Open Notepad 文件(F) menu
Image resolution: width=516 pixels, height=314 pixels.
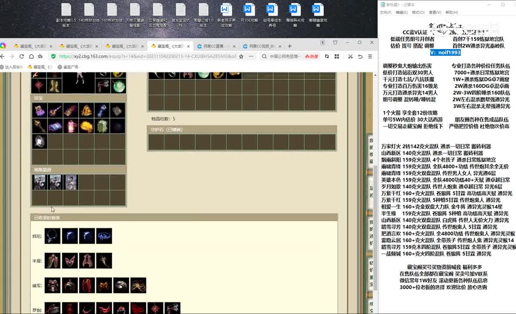tap(385, 13)
